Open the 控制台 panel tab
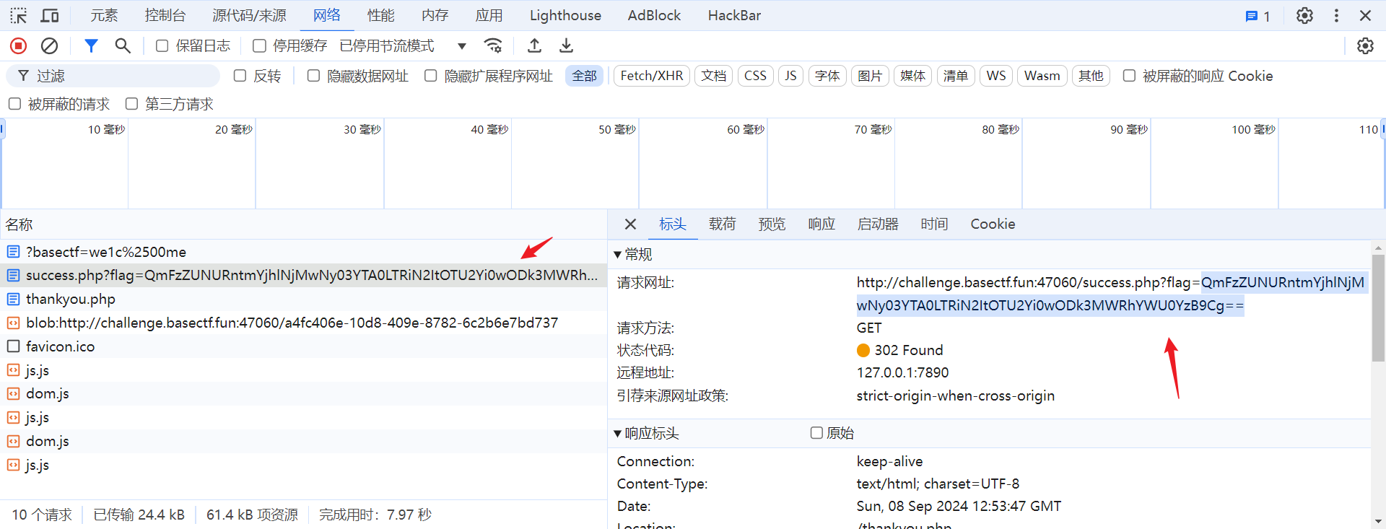The image size is (1386, 529). 165,15
